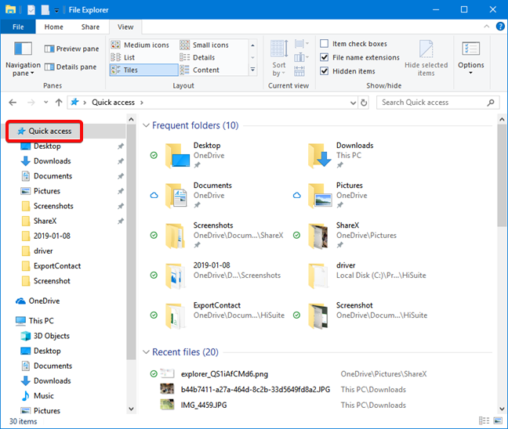
Task: Select the ShareX folder tile icon
Action: tap(318, 236)
